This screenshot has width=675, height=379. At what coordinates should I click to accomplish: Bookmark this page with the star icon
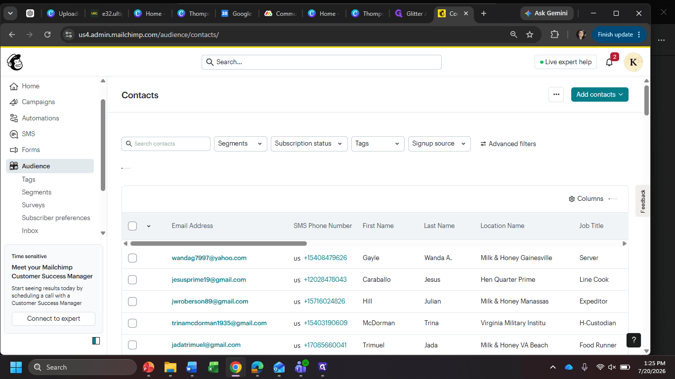pos(530,35)
